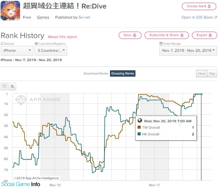Click the TW-Overall series label

pyautogui.click(x=151, y=127)
